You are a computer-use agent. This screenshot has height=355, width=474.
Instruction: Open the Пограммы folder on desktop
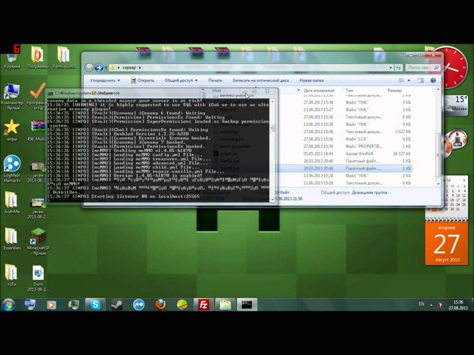38,57
